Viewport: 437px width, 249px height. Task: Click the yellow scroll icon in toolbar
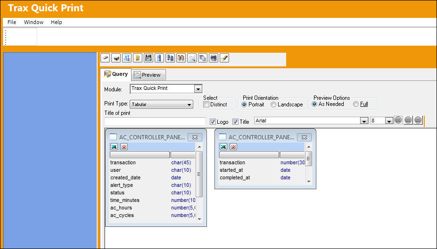pos(138,58)
